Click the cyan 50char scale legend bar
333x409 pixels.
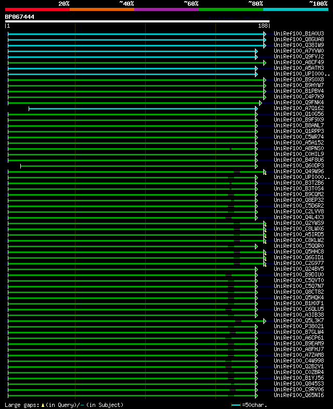(236, 405)
